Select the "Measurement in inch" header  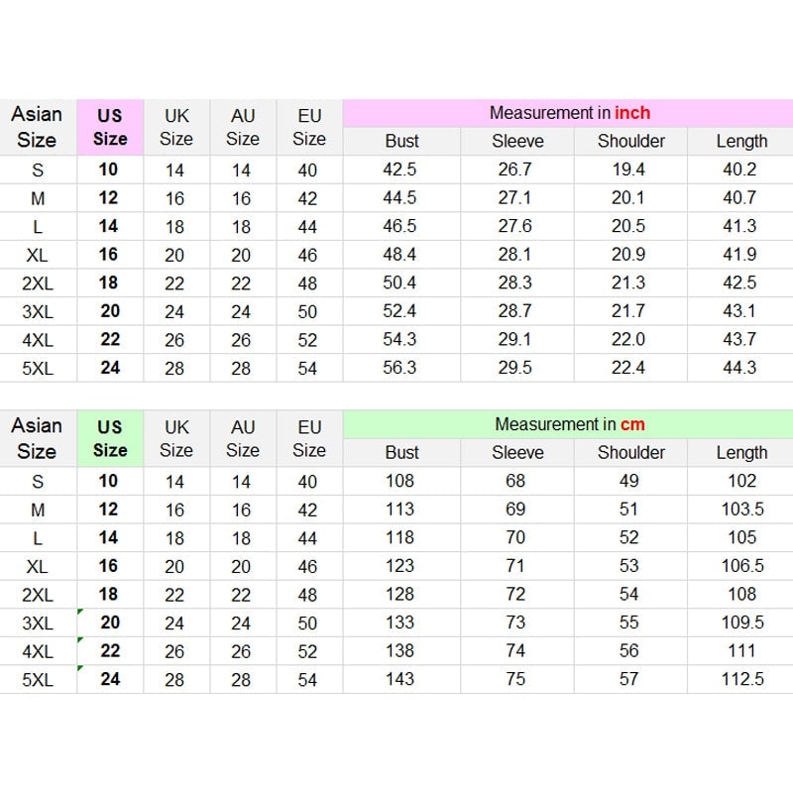569,113
